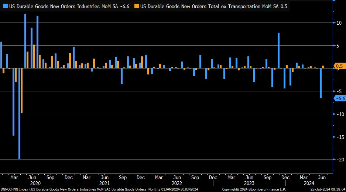Click the lowest blue bar near -20
Screen dimensions: 346x192
click(x=19, y=114)
